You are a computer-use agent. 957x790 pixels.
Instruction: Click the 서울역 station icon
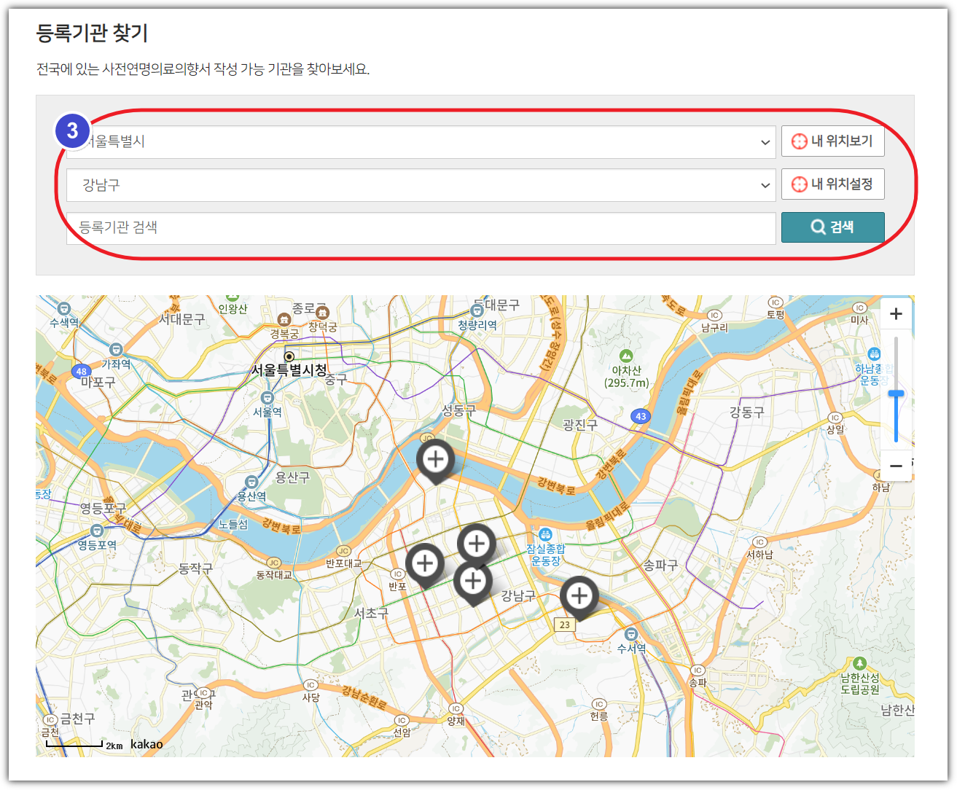tap(267, 398)
